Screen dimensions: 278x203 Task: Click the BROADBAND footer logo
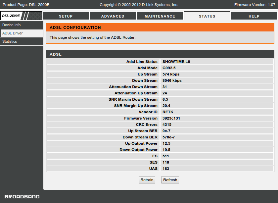[x=22, y=197]
